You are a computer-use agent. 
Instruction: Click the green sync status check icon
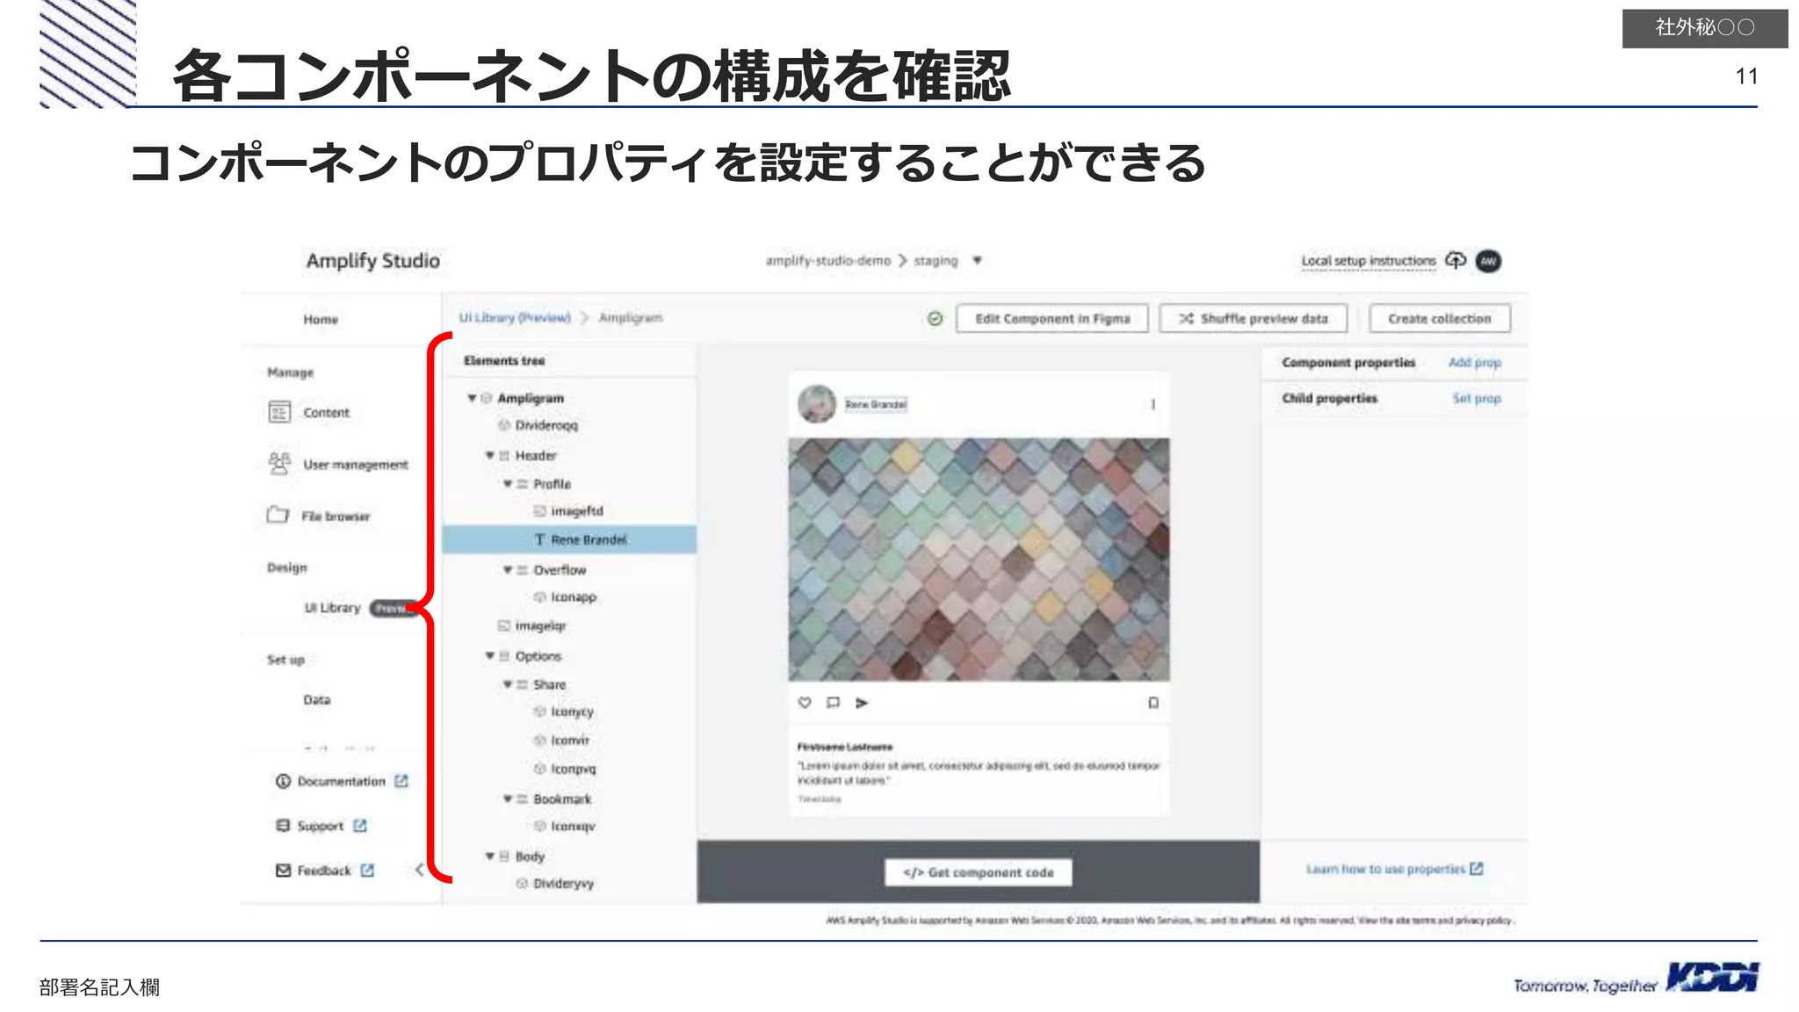point(936,318)
